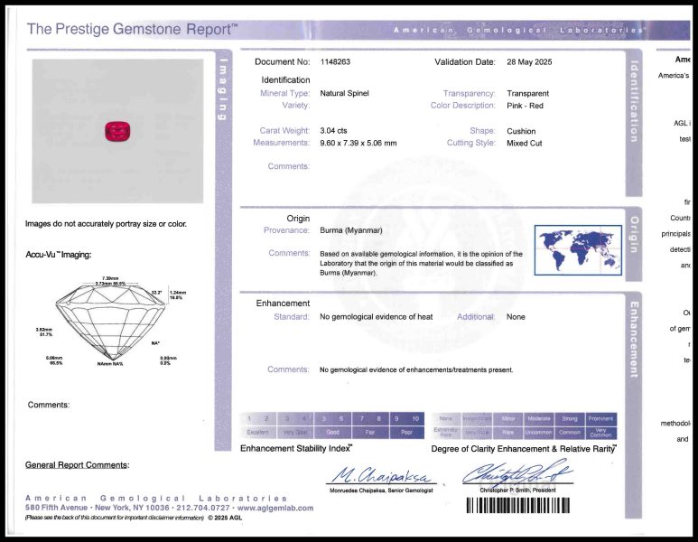
Task: Click the world map origin image
Action: tap(578, 250)
